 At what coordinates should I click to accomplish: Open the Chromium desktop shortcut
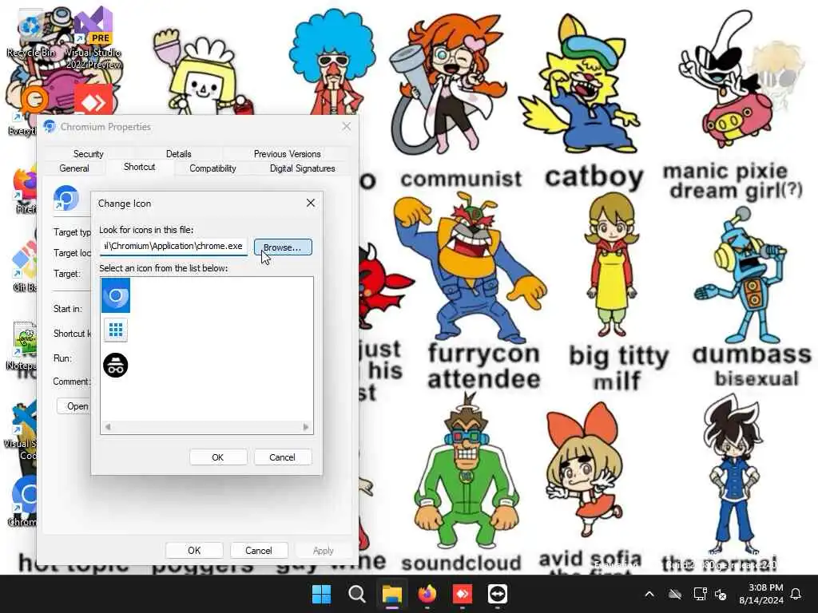click(x=23, y=501)
